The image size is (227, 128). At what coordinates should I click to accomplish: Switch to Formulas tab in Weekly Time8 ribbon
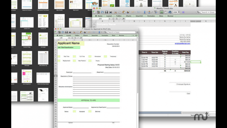pyautogui.click(x=151, y=16)
